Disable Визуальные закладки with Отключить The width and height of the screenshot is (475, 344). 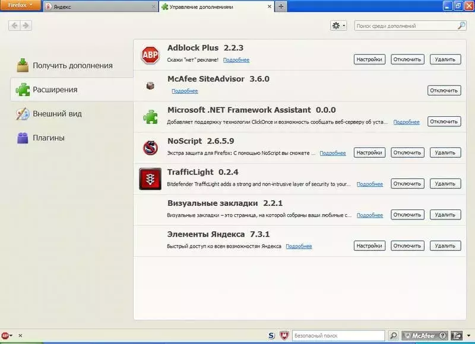[407, 215]
